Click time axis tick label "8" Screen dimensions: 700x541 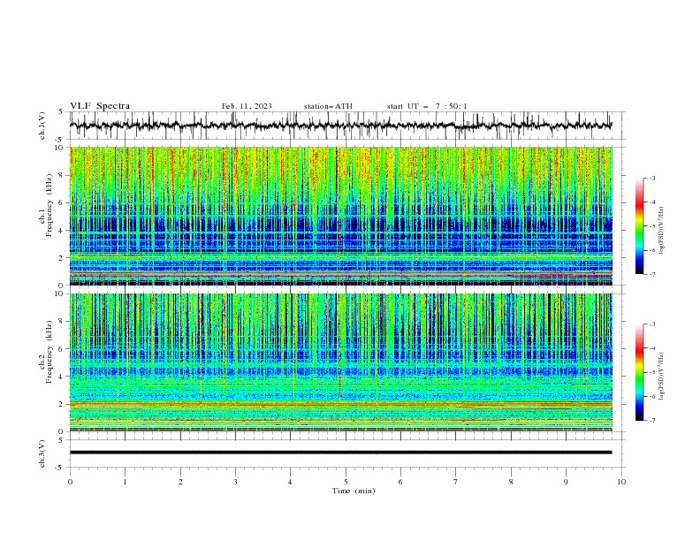tap(511, 482)
